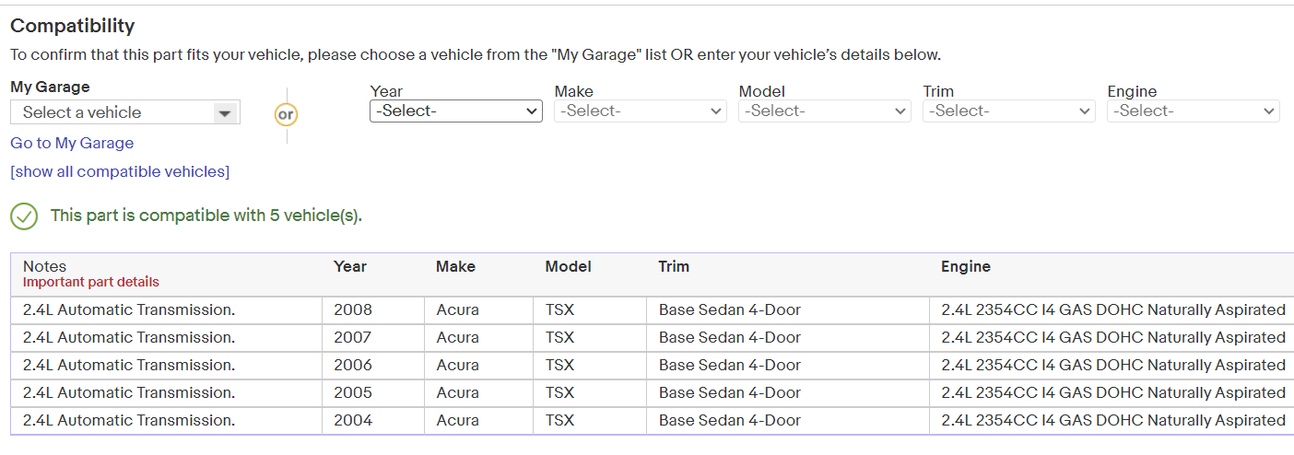1294x455 pixels.
Task: Open the Make select dropdown
Action: tap(640, 111)
